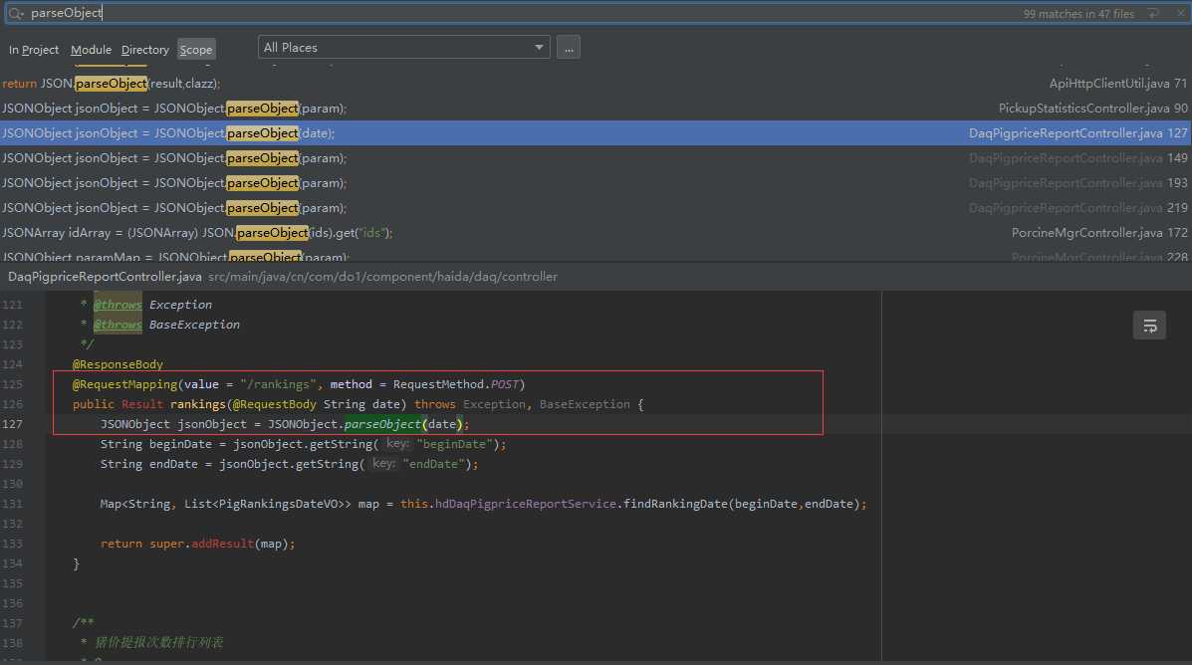The image size is (1192, 665).
Task: Click the scope browse ellipsis button
Action: (x=568, y=48)
